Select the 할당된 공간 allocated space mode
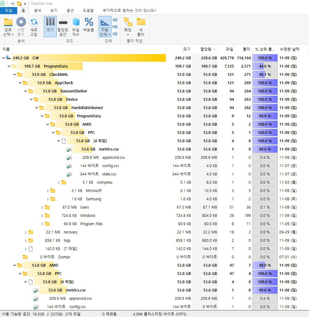The image size is (309, 317). coord(63,26)
